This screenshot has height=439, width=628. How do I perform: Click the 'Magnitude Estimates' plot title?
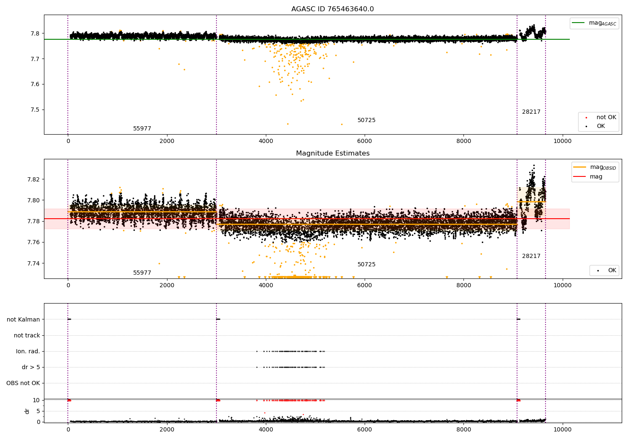332,153
